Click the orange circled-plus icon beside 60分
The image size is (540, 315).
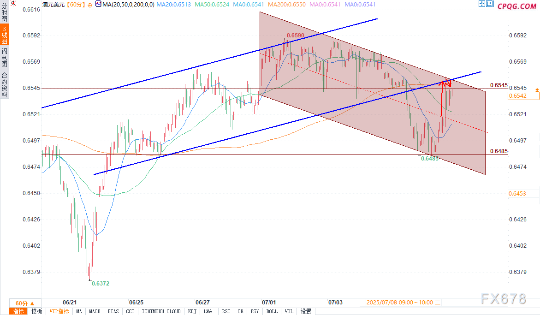pos(90,4)
